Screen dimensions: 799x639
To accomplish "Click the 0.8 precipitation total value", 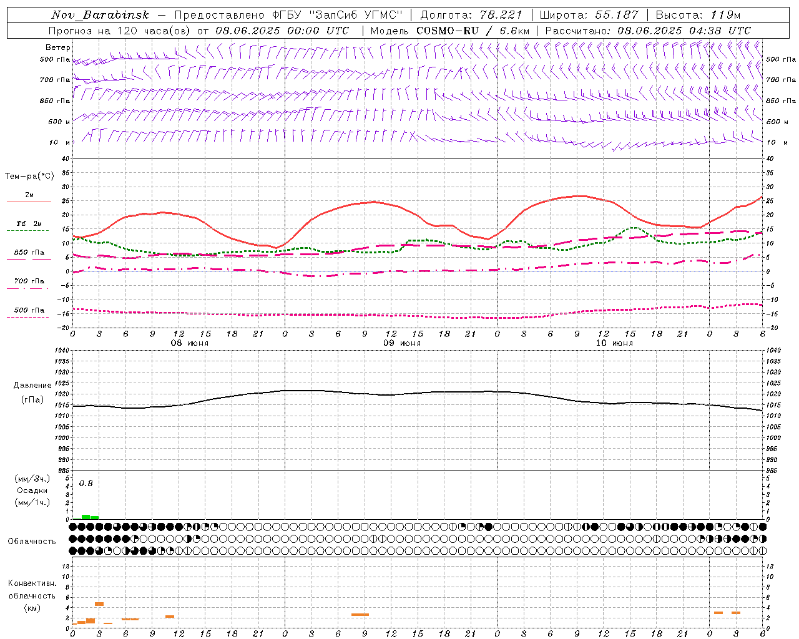I will tap(86, 484).
